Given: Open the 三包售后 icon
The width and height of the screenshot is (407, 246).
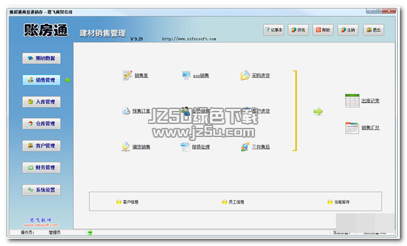Looking at the screenshot, I should [245, 147].
